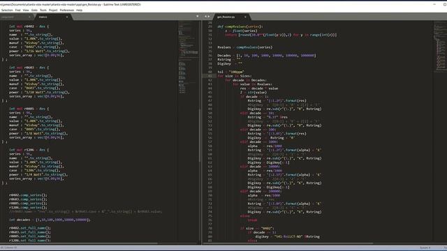This screenshot has width=447, height=251.
Task: Switch to the main.rs tab
Action: 53,17
